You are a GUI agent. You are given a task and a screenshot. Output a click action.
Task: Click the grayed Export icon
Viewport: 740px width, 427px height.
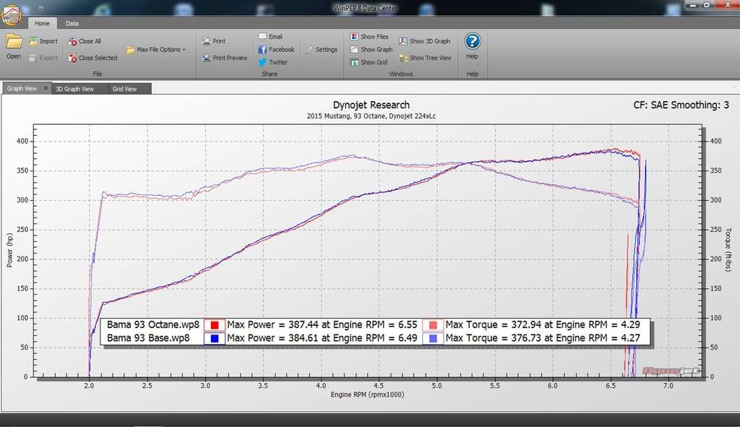coord(33,58)
